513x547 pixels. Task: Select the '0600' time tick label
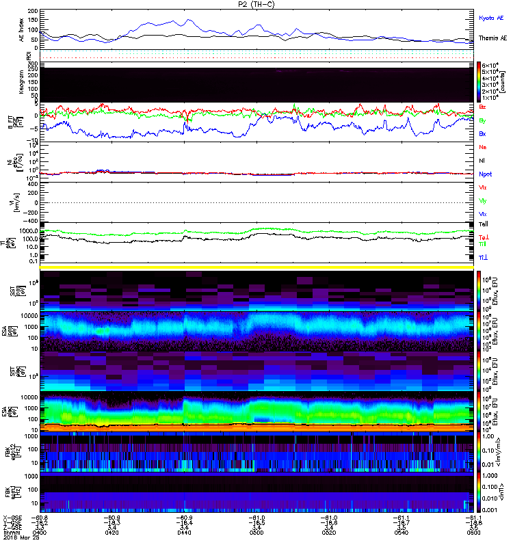(x=473, y=533)
